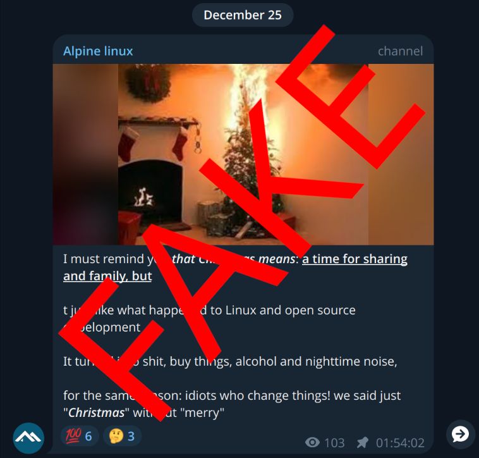Viewport: 479px width, 458px height.
Task: Open the Alpine linux channel avatar
Action: click(x=28, y=438)
